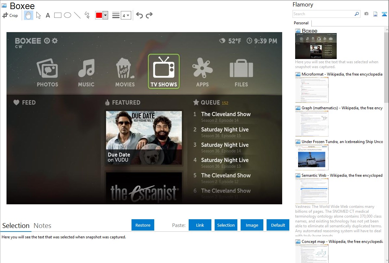Pick the rectangle shape tool
Image resolution: width=389 pixels, height=263 pixels.
(57, 15)
